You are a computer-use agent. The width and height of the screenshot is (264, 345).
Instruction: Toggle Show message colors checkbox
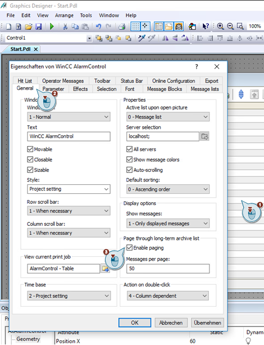(x=129, y=160)
